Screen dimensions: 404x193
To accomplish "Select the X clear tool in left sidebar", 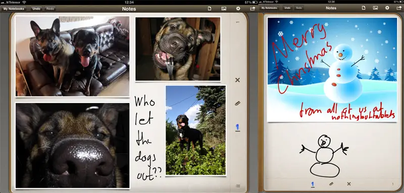I will tap(237, 80).
